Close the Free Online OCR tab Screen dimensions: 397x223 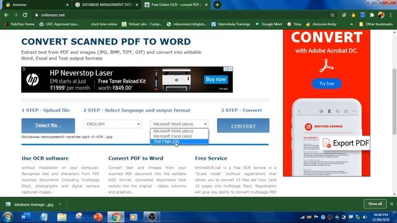click(207, 4)
